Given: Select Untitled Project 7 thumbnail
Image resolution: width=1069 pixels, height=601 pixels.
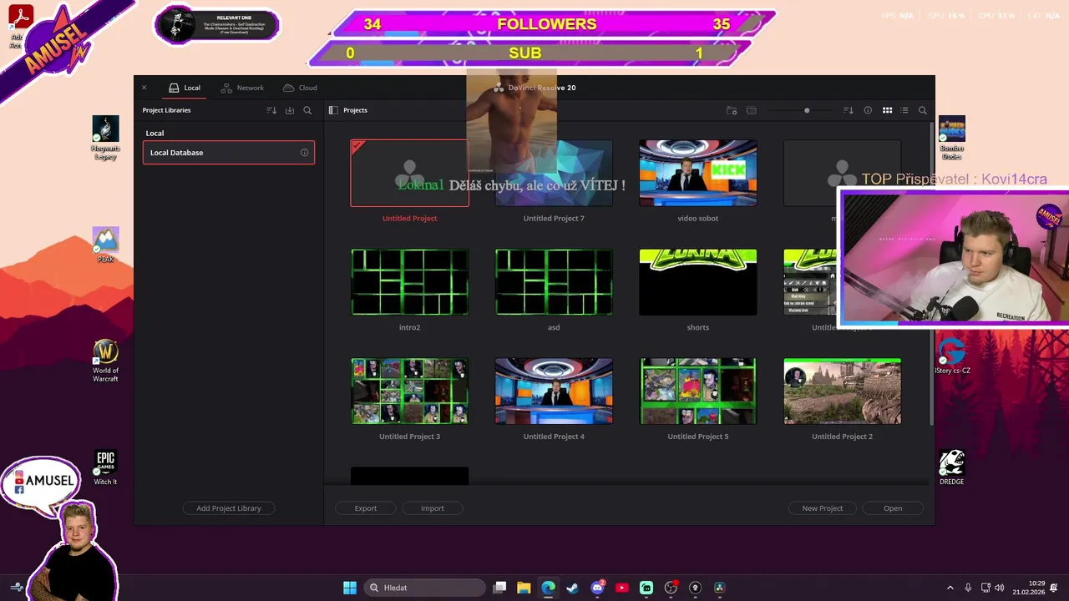Looking at the screenshot, I should point(554,173).
